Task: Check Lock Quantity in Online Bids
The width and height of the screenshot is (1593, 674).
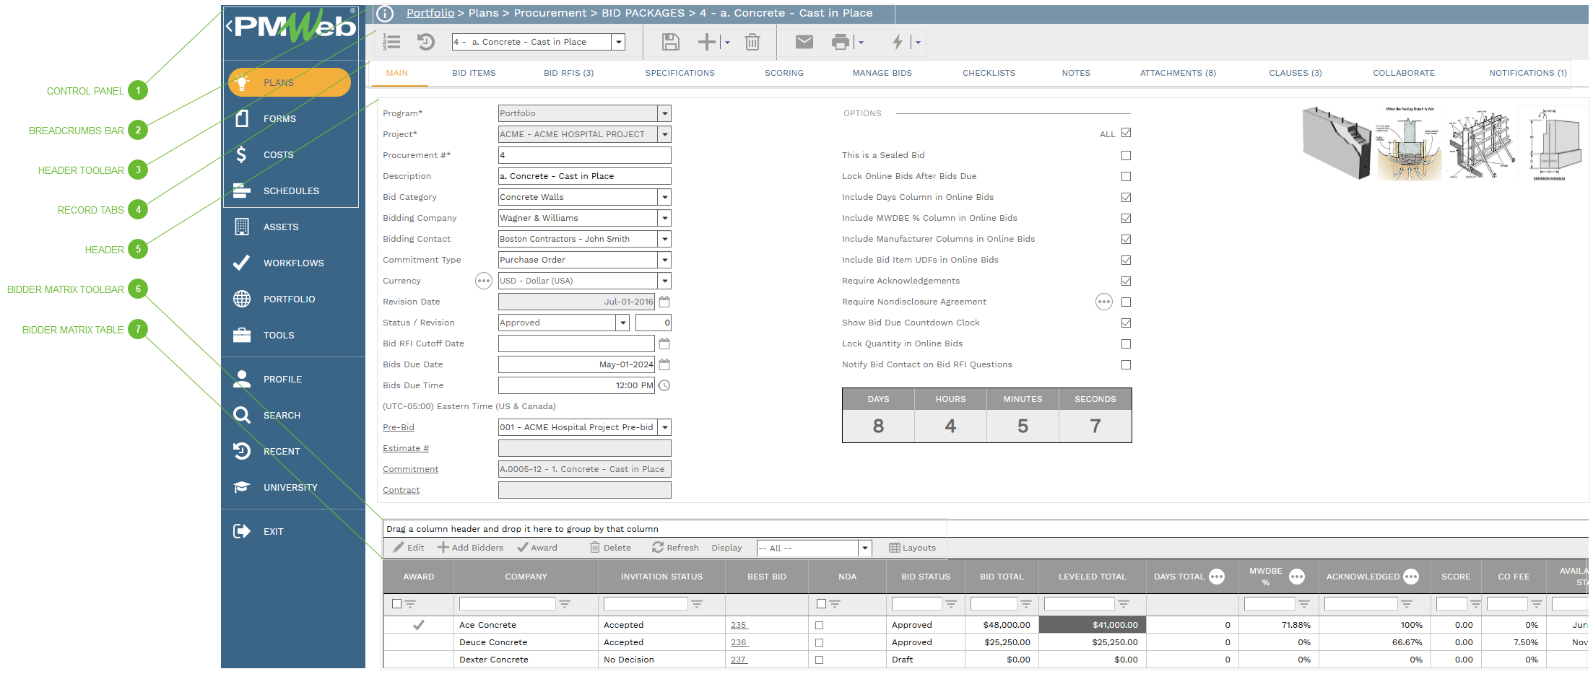Action: [1126, 344]
